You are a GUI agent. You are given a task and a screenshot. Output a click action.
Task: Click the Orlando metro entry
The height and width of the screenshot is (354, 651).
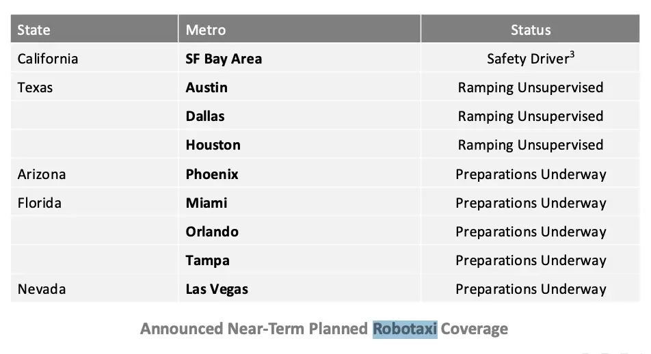point(212,232)
